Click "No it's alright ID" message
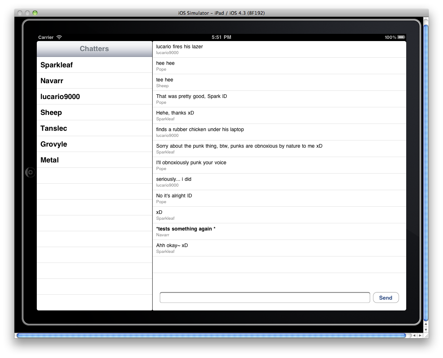This screenshot has width=443, height=358. pos(279,198)
